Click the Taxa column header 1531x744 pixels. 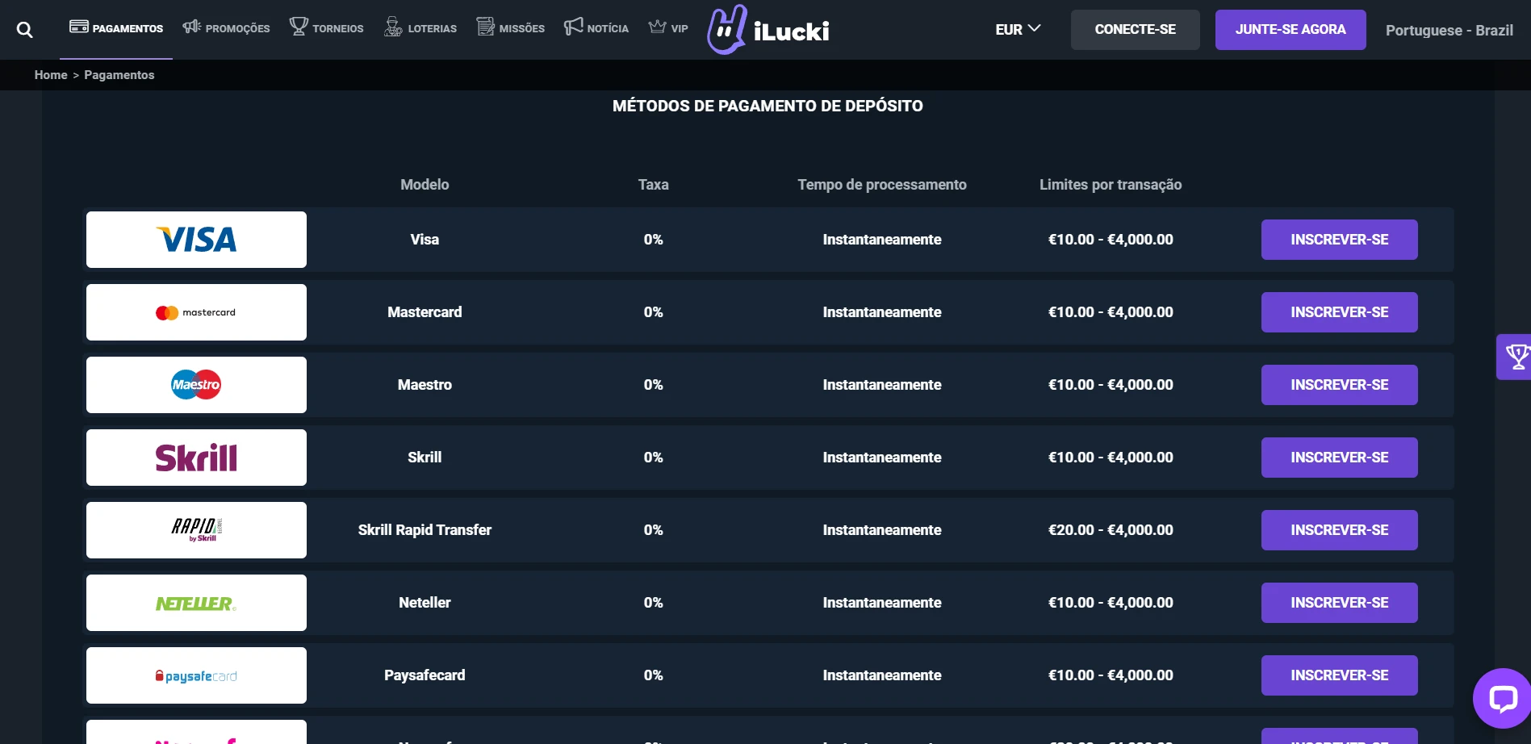tap(653, 185)
